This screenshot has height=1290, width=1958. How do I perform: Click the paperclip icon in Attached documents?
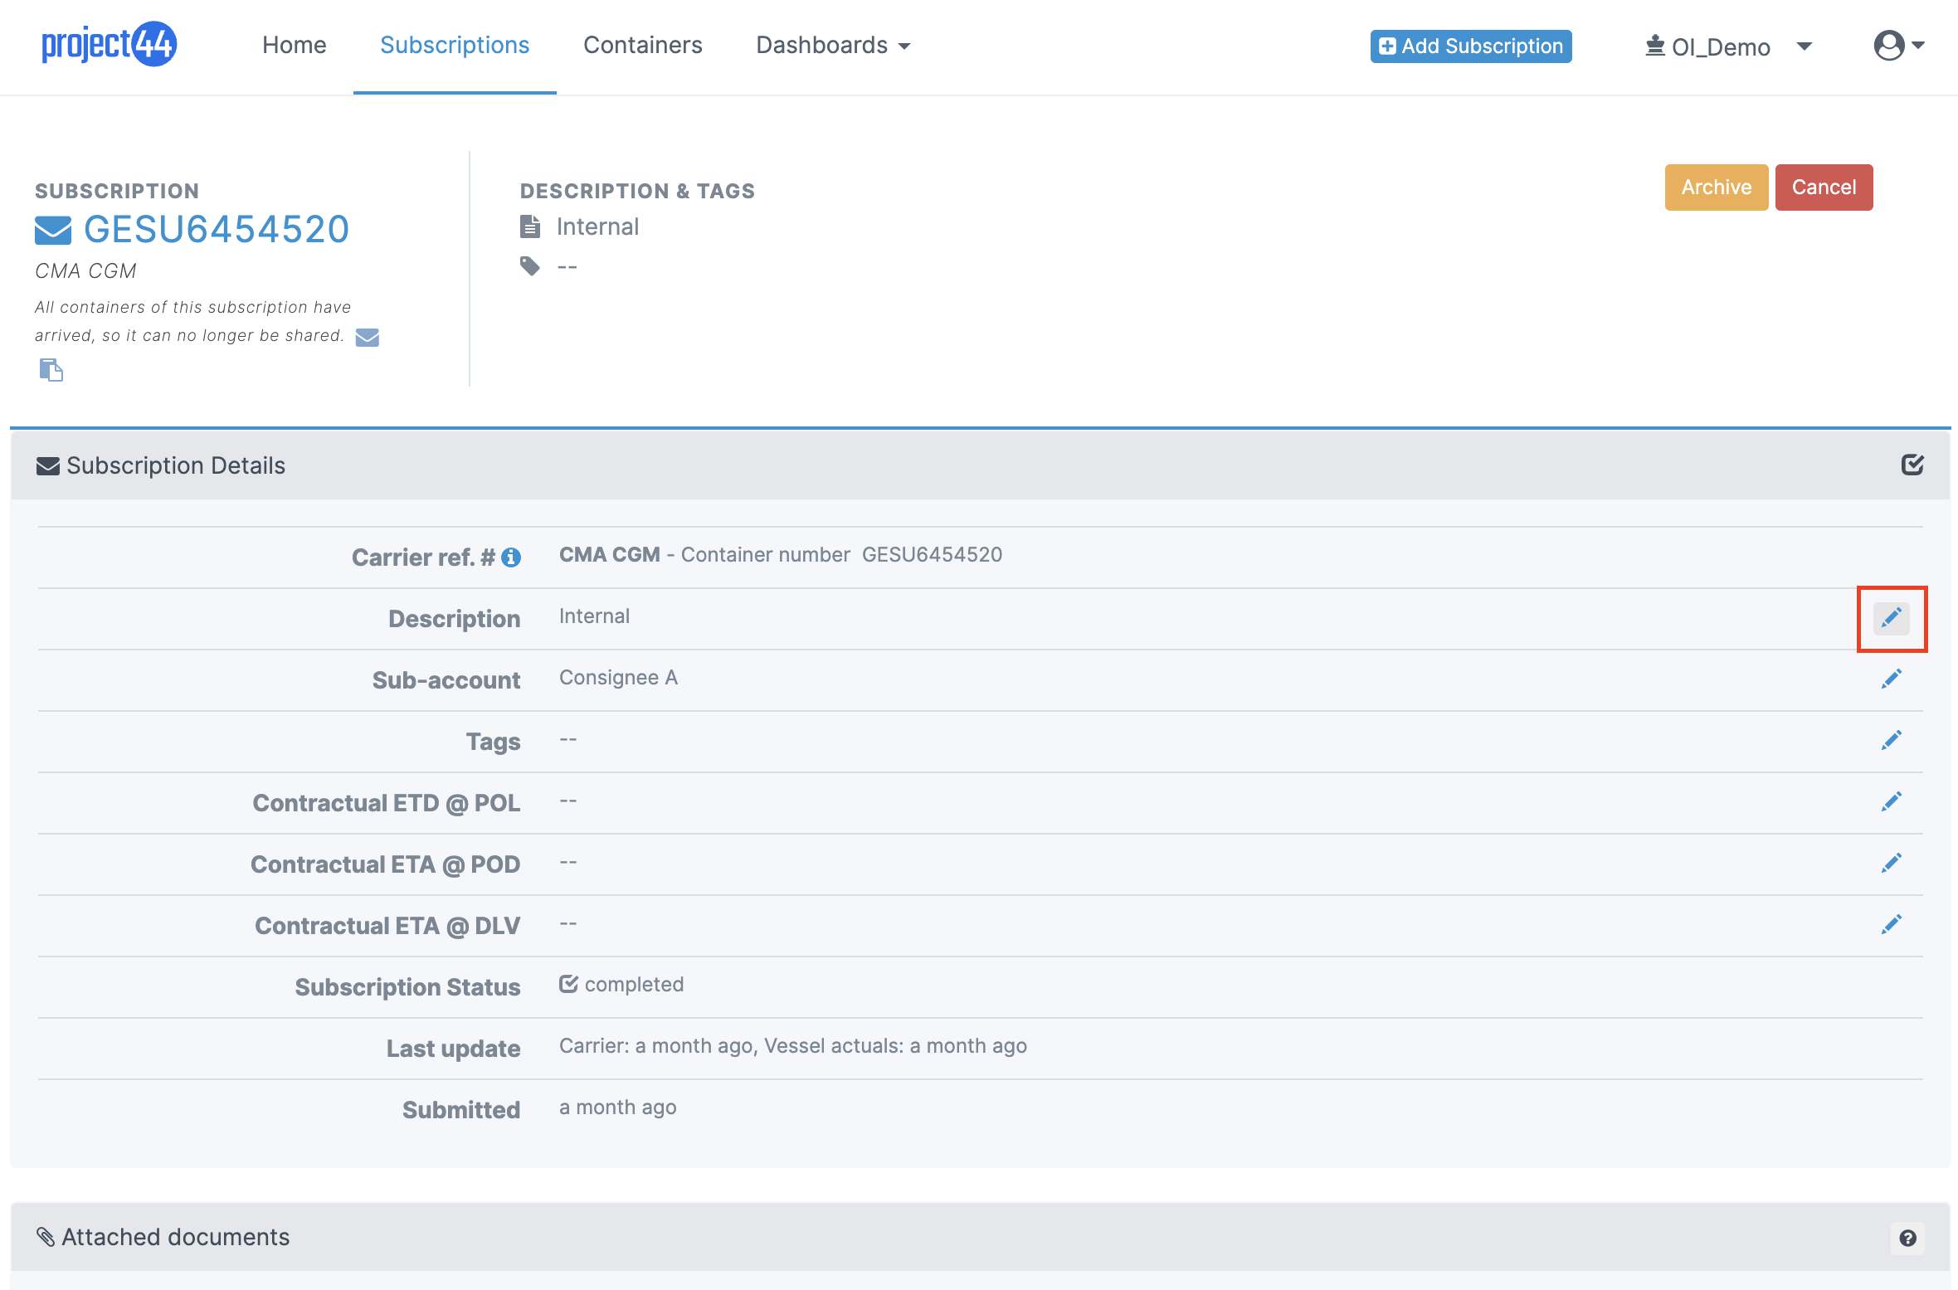(46, 1237)
